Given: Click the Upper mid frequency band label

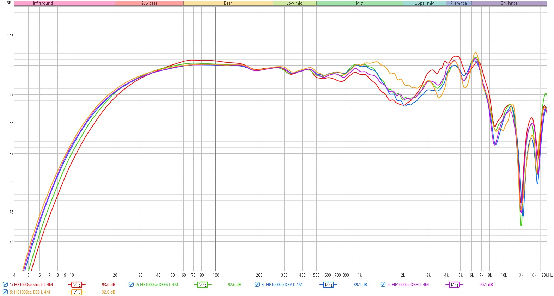Looking at the screenshot, I should click(x=425, y=3).
